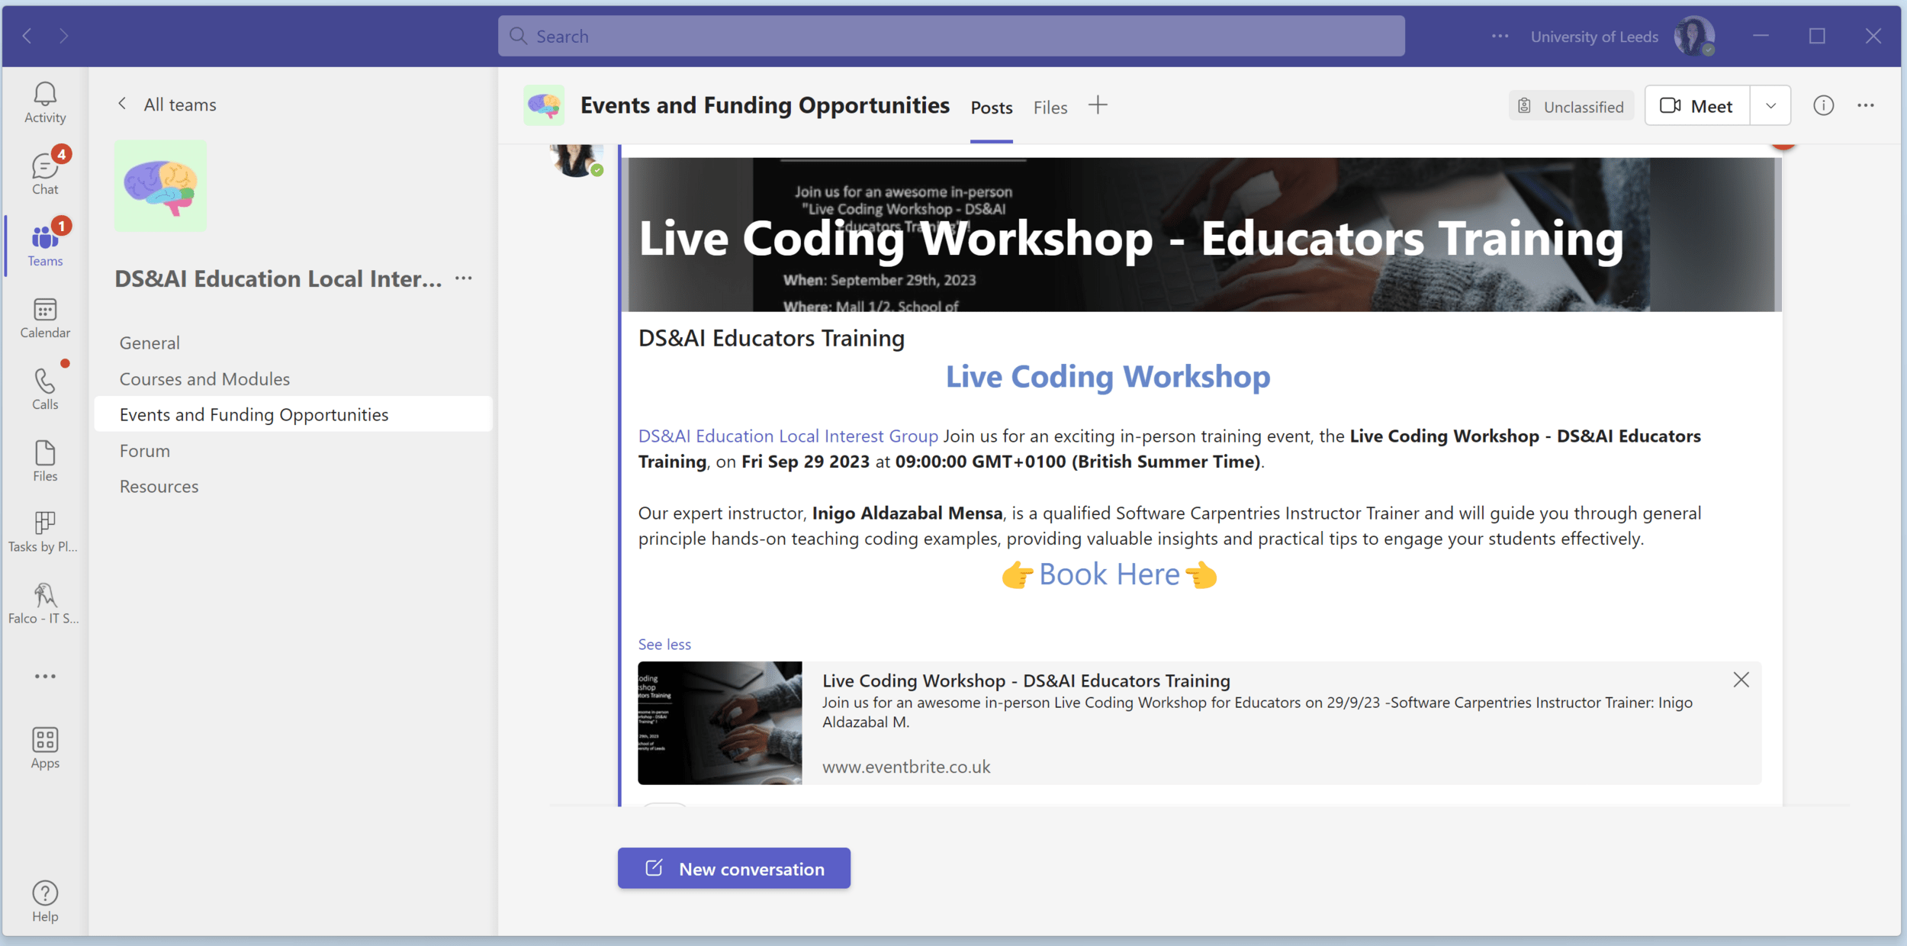Open Tasks by Planner icon

(45, 532)
